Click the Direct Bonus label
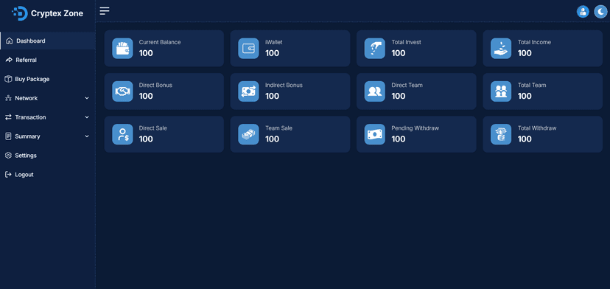Image resolution: width=610 pixels, height=289 pixels. 155,85
